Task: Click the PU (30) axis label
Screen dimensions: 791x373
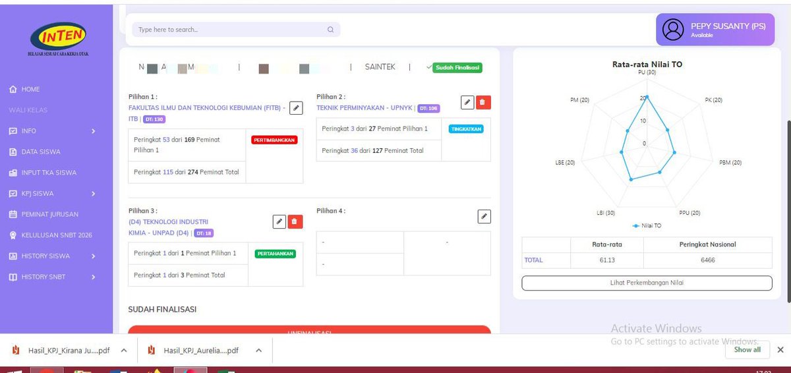Action: coord(647,72)
